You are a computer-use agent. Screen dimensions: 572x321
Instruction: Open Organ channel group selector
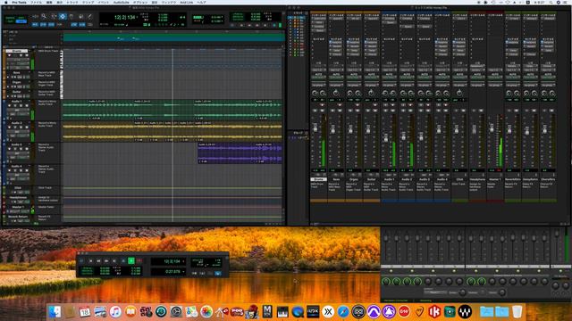(354, 86)
